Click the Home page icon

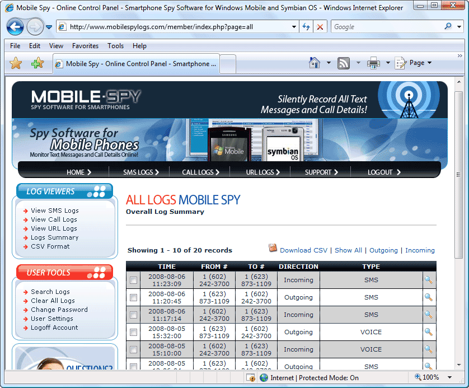[x=315, y=63]
